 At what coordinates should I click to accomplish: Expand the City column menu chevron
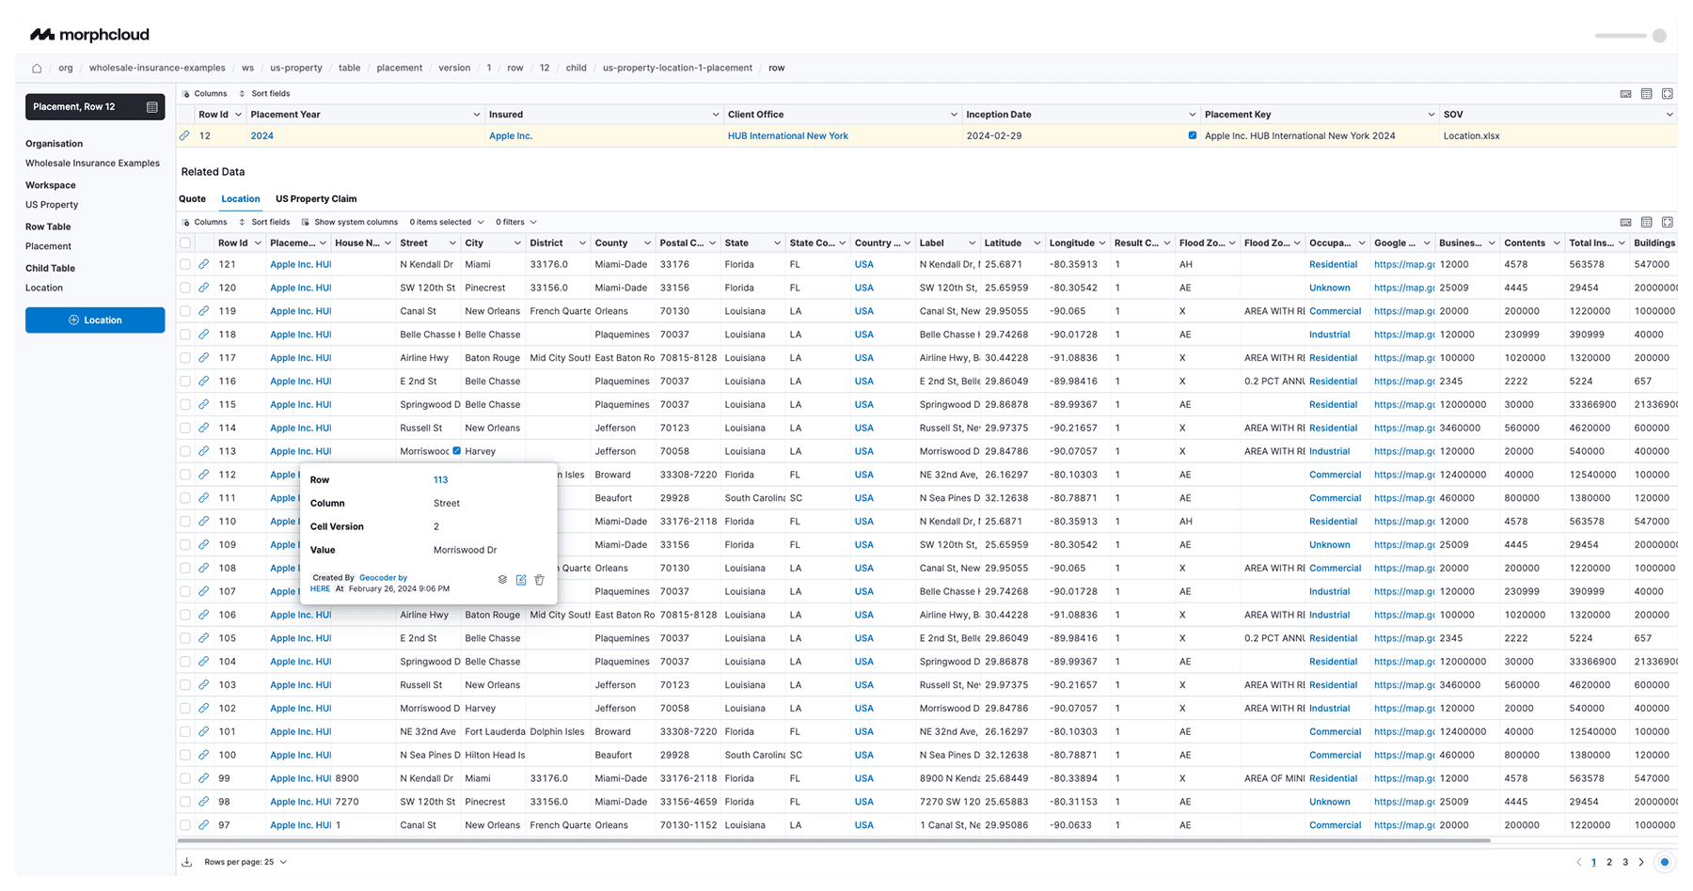click(x=517, y=243)
